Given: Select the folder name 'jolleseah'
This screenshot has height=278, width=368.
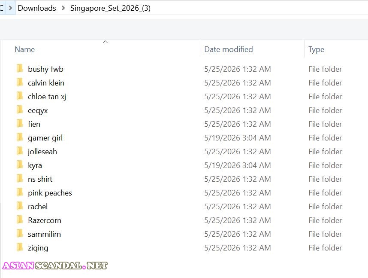Looking at the screenshot, I should point(42,152).
